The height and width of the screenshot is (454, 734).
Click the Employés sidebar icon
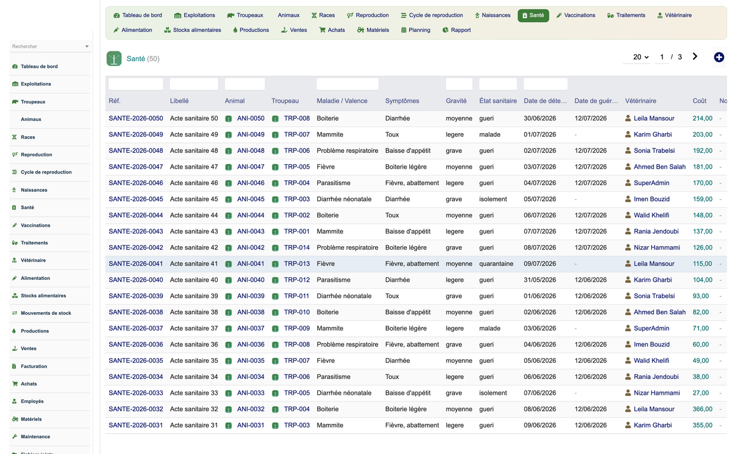(x=15, y=401)
